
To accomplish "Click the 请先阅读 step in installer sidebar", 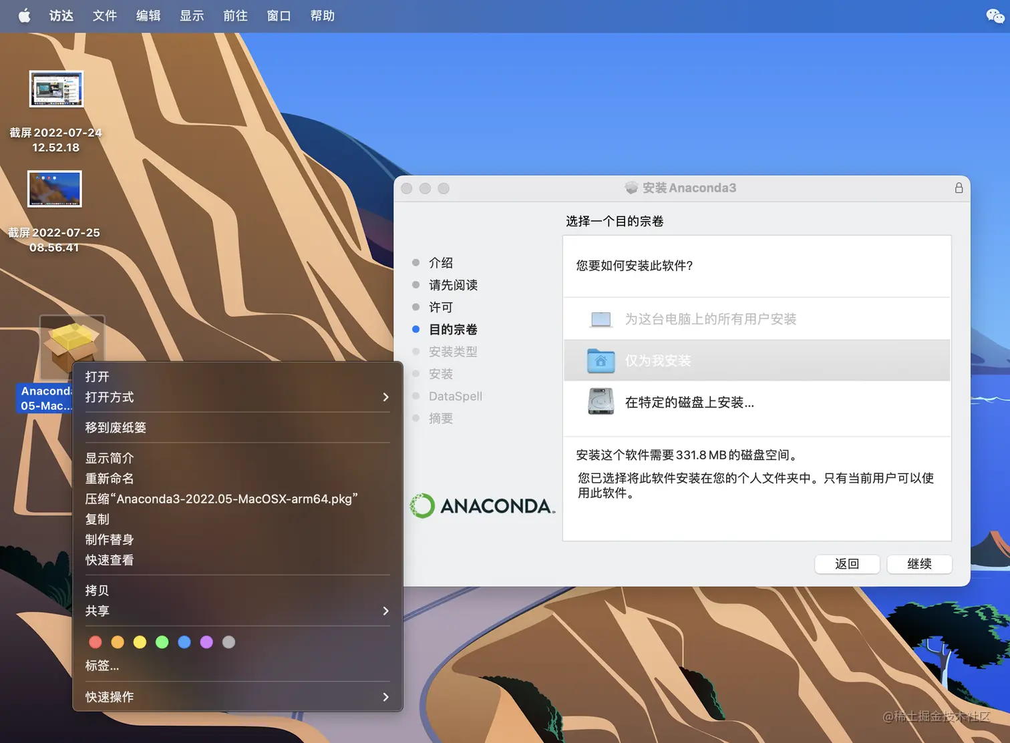I will point(453,285).
